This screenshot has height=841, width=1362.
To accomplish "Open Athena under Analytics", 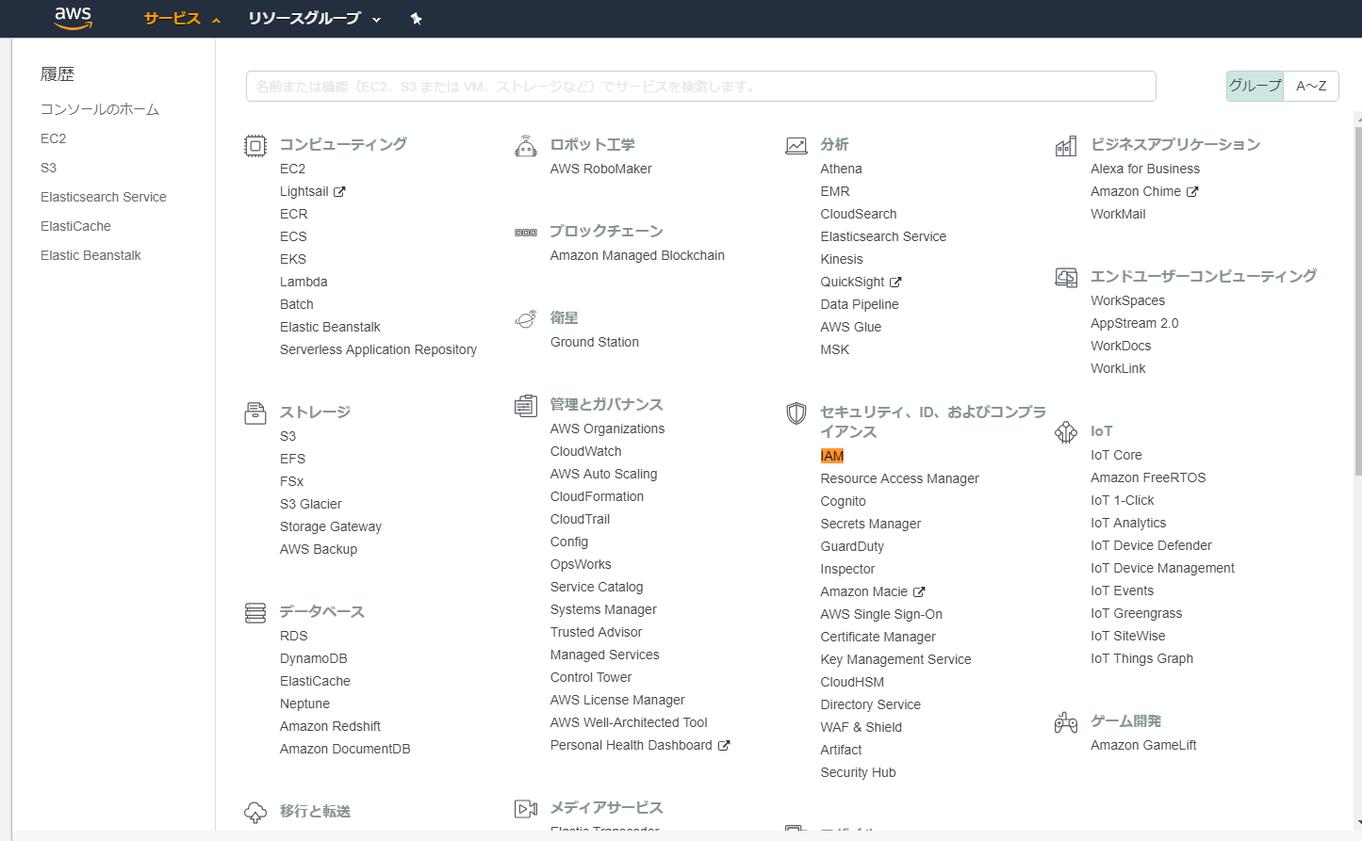I will pos(842,169).
